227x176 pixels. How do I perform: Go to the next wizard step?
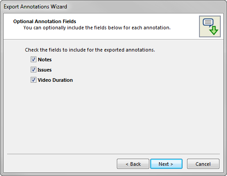point(166,164)
